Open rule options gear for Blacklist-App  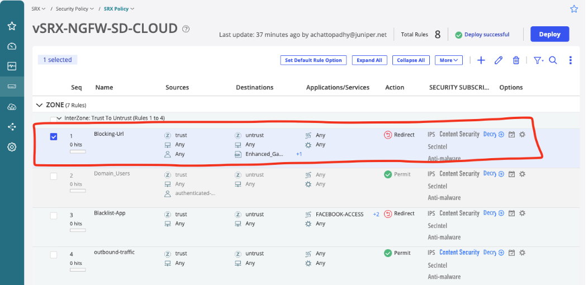(x=522, y=213)
